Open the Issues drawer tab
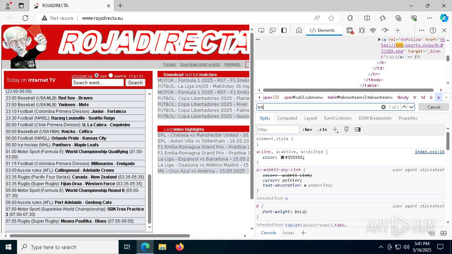The image size is (452, 254). click(x=289, y=233)
